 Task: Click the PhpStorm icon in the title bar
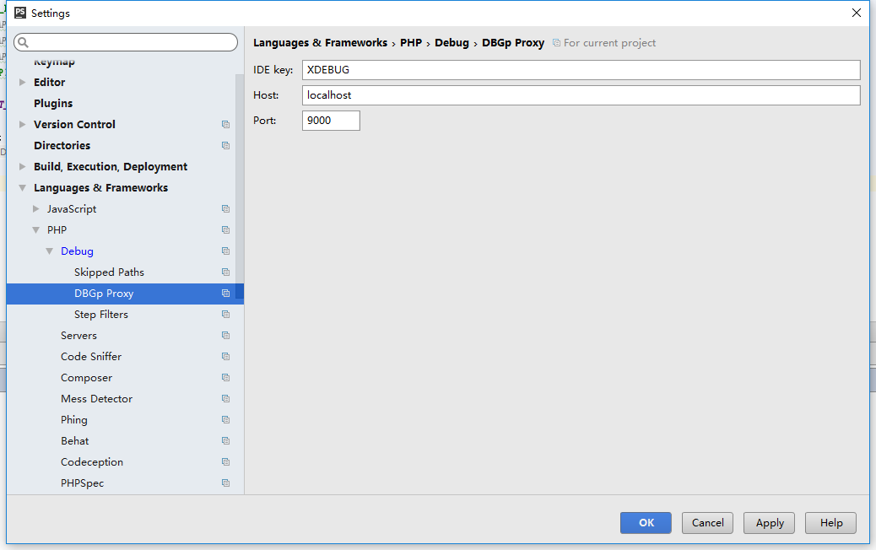coord(20,13)
